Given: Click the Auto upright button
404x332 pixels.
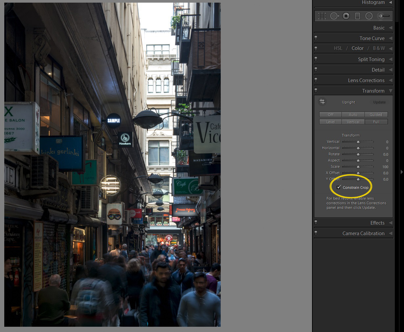Looking at the screenshot, I should click(x=353, y=115).
